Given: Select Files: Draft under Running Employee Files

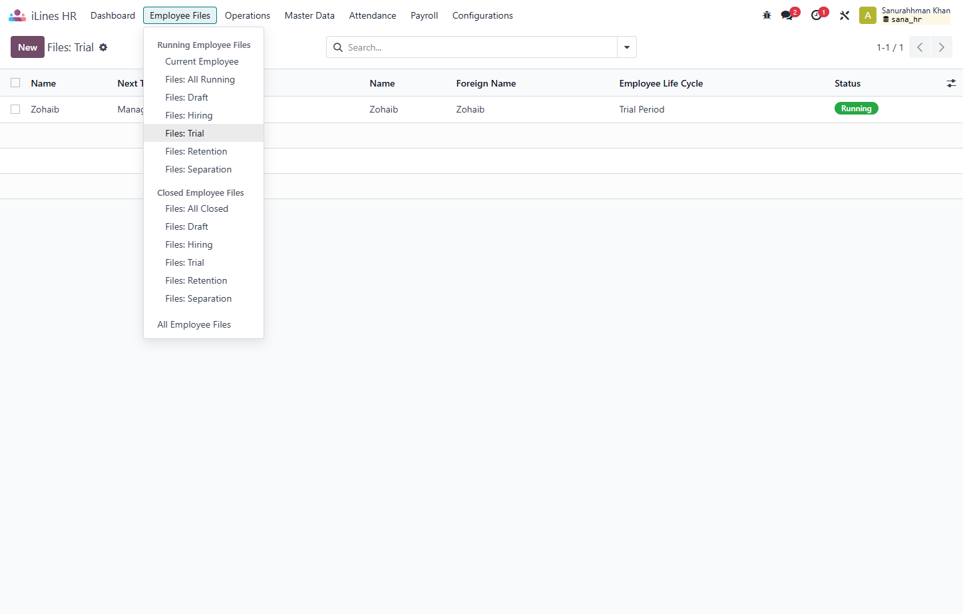Looking at the screenshot, I should [x=204, y=97].
